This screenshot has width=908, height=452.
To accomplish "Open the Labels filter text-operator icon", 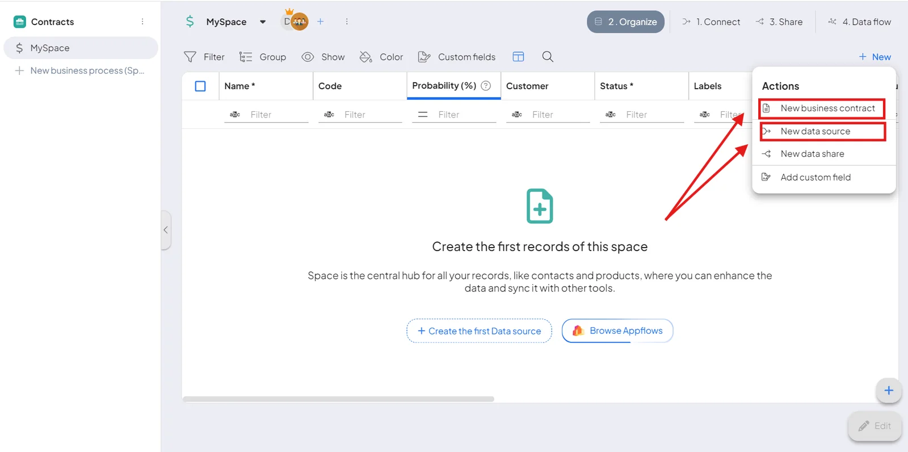I will point(705,115).
